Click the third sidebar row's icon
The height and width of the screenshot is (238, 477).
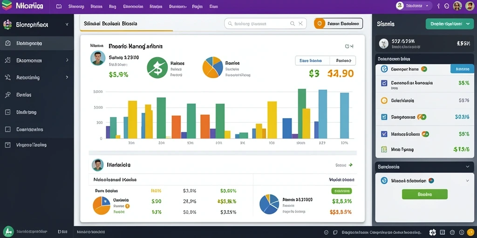(8, 78)
